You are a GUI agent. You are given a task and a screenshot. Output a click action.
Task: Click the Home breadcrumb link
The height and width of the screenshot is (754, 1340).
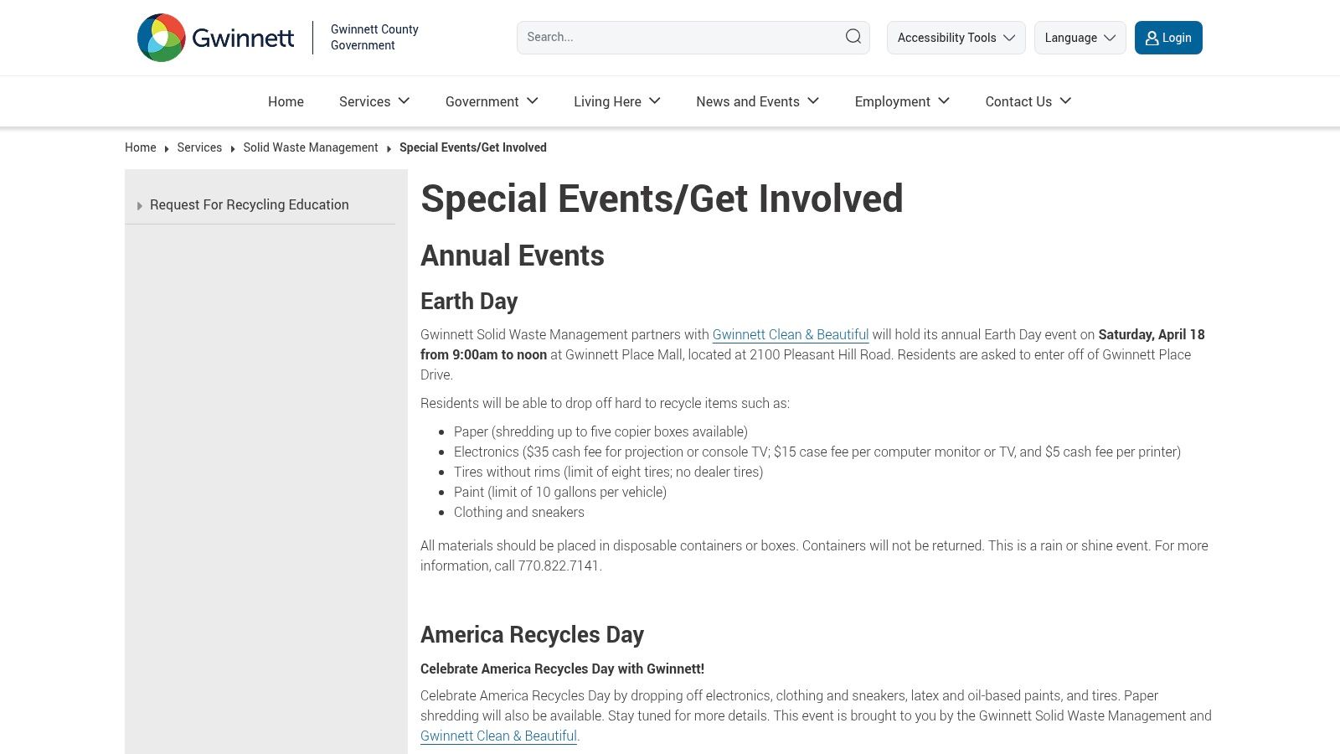[x=140, y=147]
